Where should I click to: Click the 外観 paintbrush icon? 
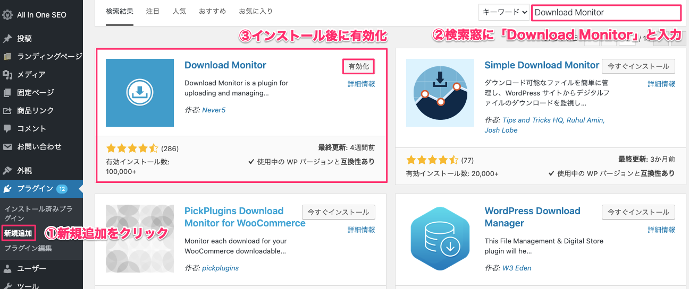[7, 171]
